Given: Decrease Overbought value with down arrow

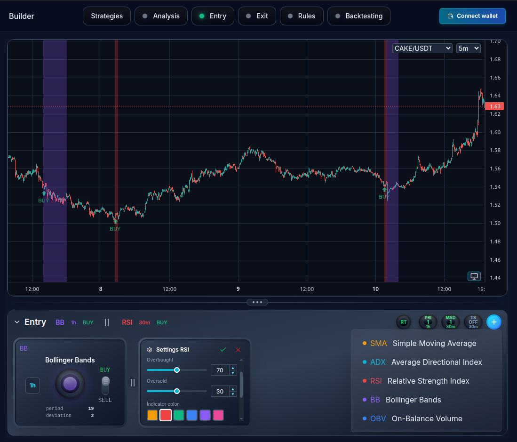Looking at the screenshot, I should point(233,373).
